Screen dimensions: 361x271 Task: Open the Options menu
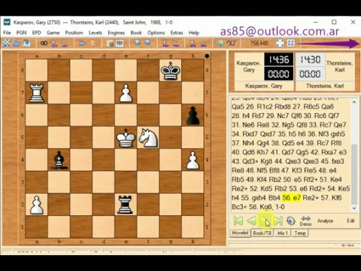click(x=156, y=32)
